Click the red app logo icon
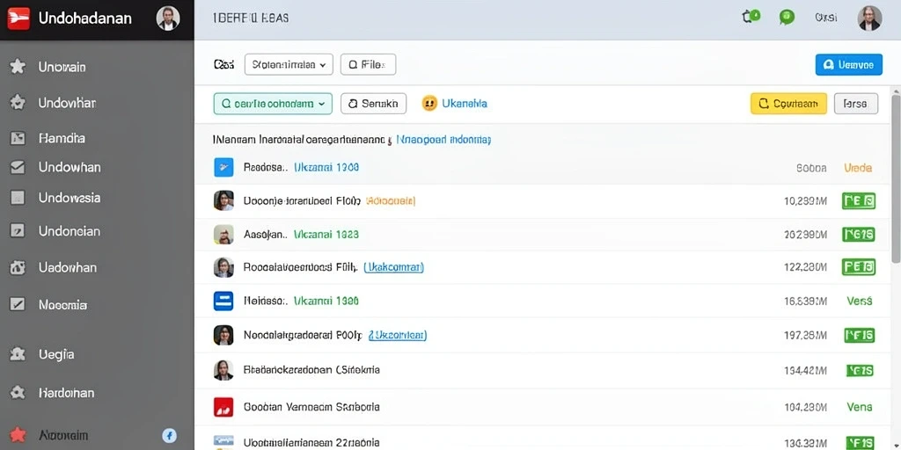Viewport: 901px width, 450px height. coord(18,18)
